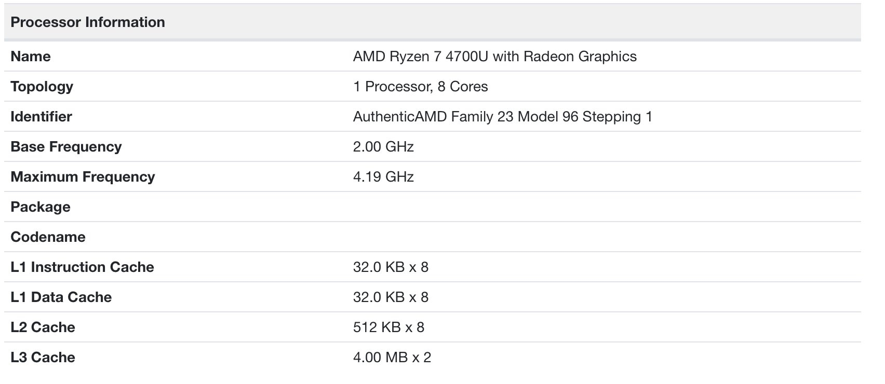Click the Base Frequency label

66,147
